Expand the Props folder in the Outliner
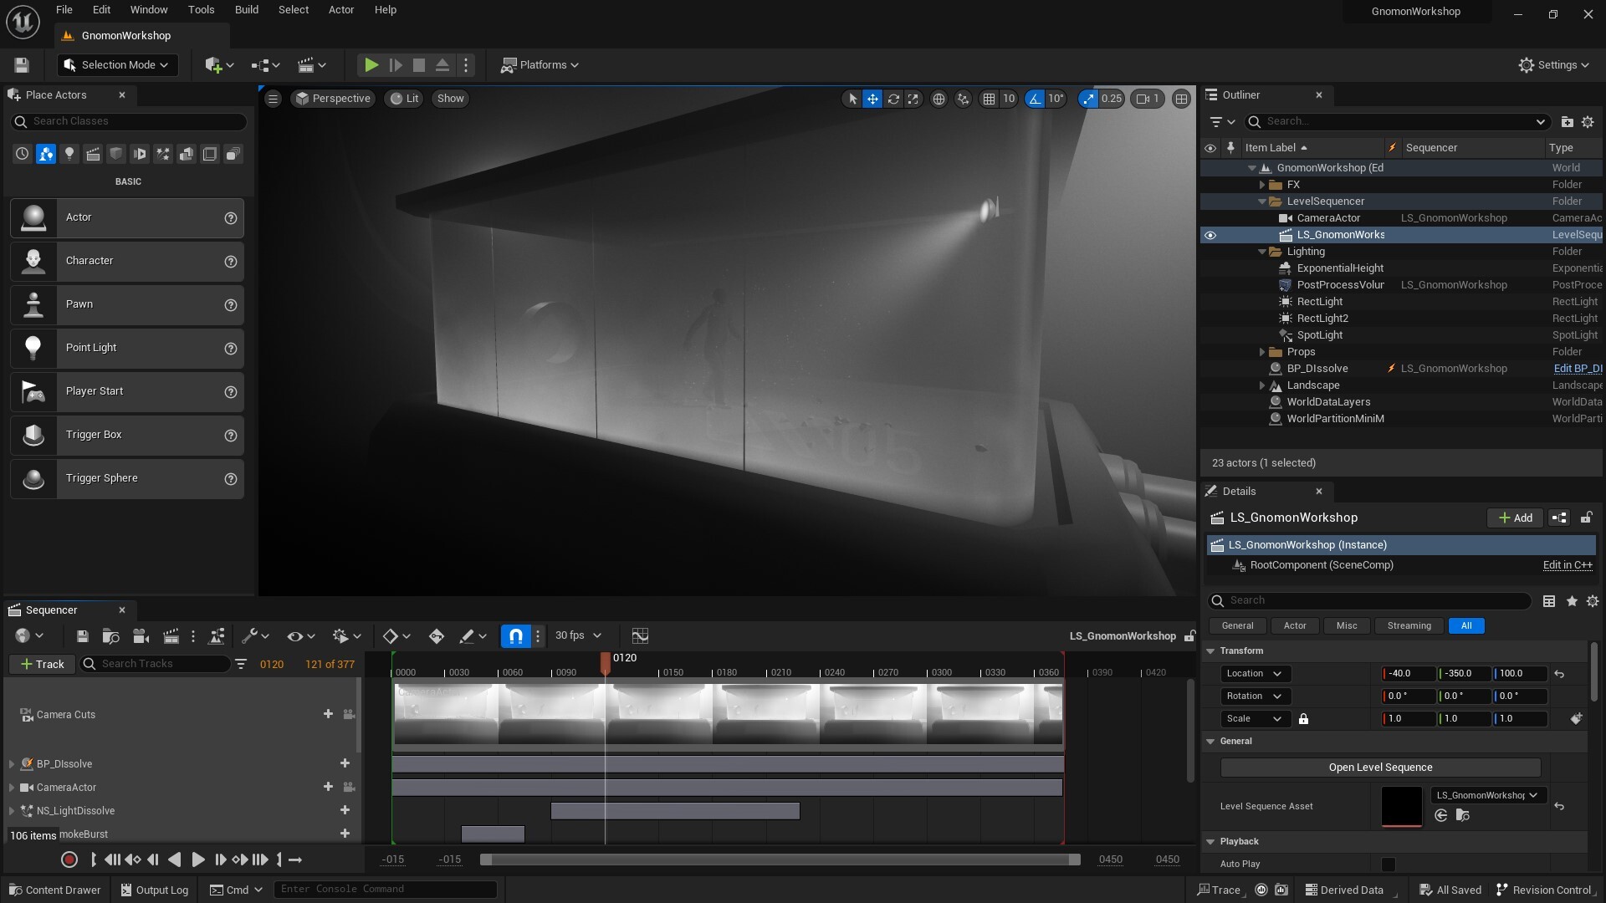This screenshot has width=1606, height=903. pyautogui.click(x=1262, y=351)
